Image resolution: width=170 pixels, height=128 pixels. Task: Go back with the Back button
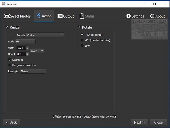(x=11, y=122)
